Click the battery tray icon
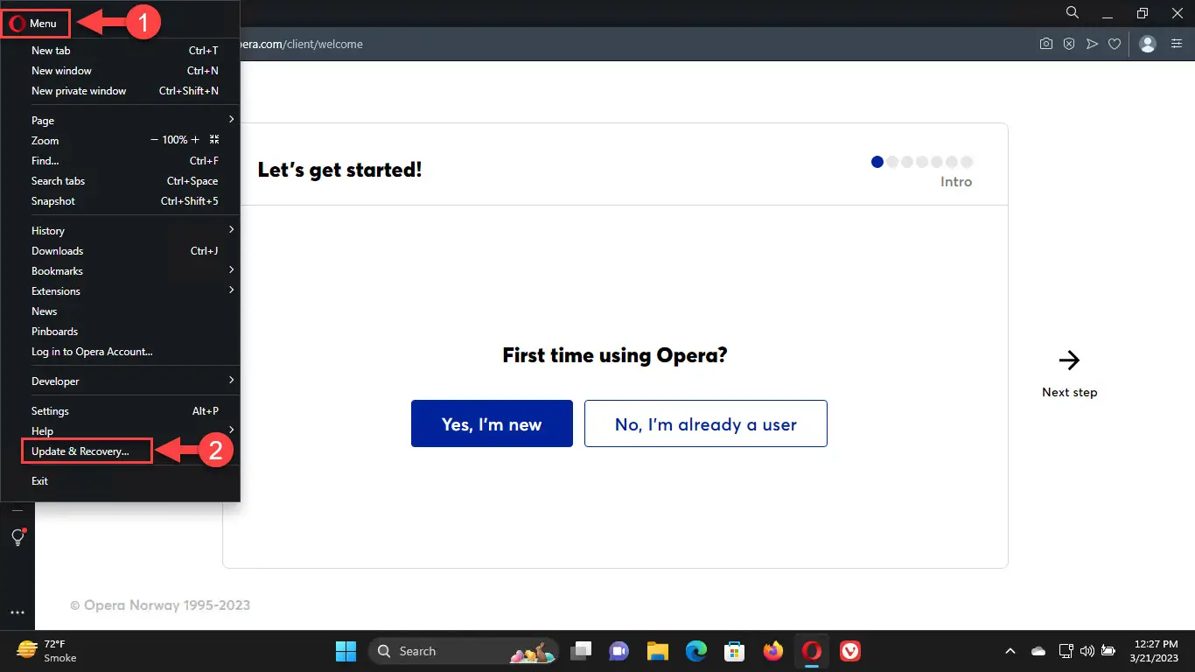Screen dimensions: 1195x672 (x=1108, y=651)
